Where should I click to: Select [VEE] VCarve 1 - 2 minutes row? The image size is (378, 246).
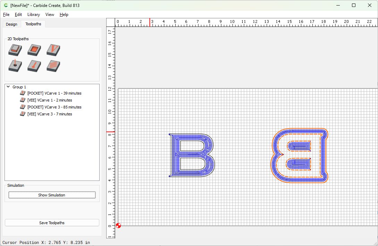[x=50, y=100]
